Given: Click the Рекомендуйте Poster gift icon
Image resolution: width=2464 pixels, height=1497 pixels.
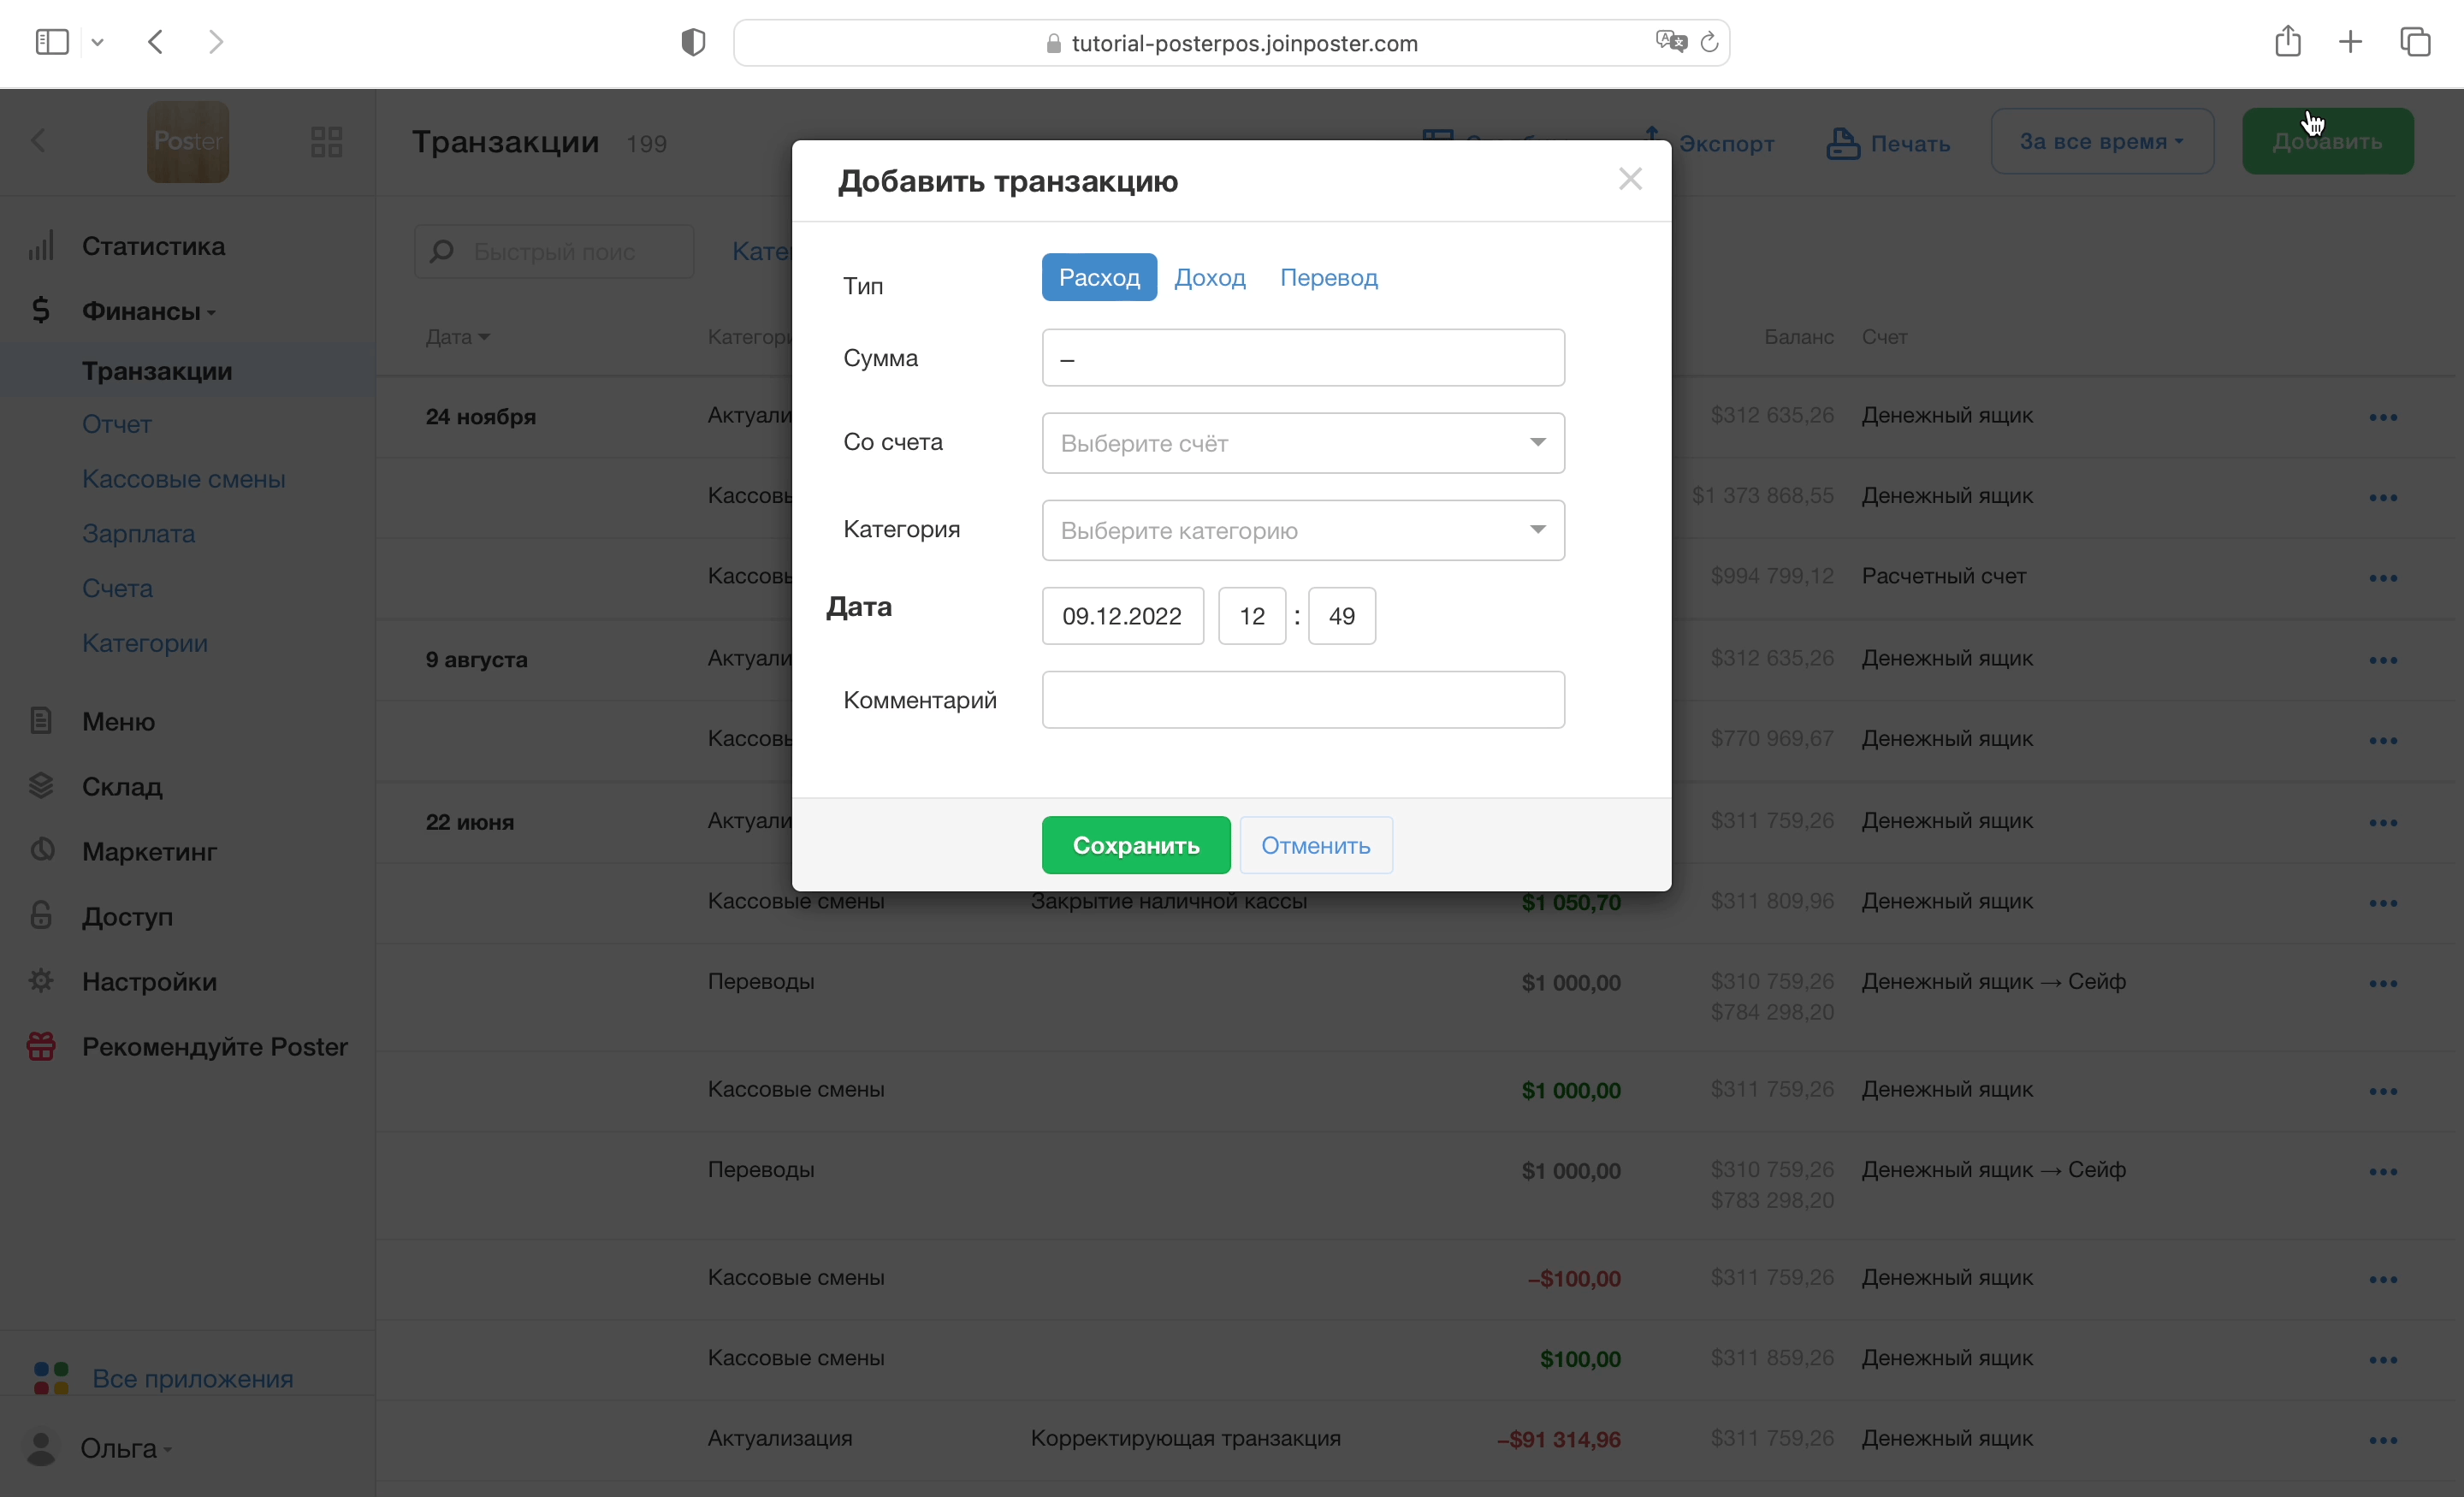Looking at the screenshot, I should tap(40, 1046).
